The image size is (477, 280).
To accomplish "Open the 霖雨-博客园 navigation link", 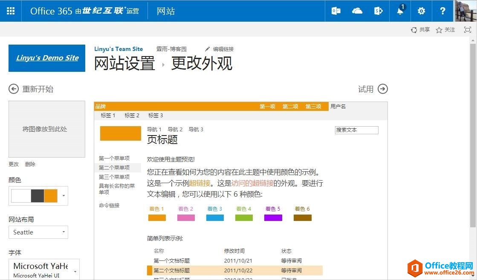I will (171, 49).
